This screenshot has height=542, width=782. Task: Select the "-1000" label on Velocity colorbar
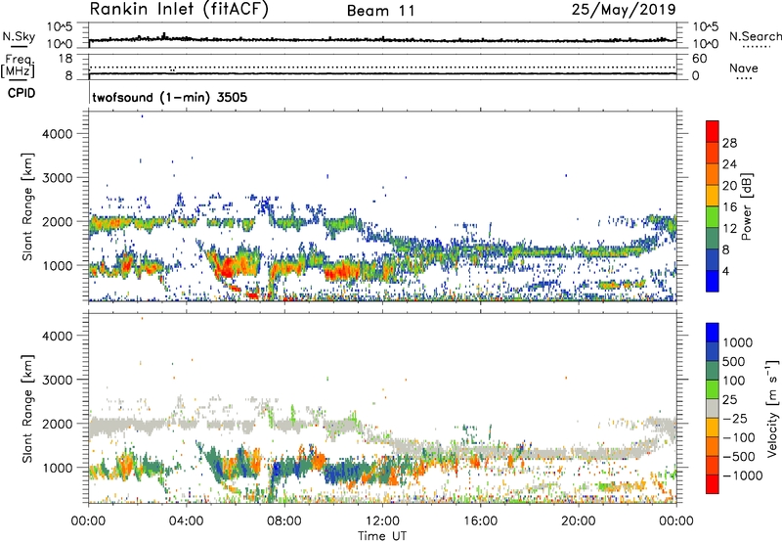[743, 475]
